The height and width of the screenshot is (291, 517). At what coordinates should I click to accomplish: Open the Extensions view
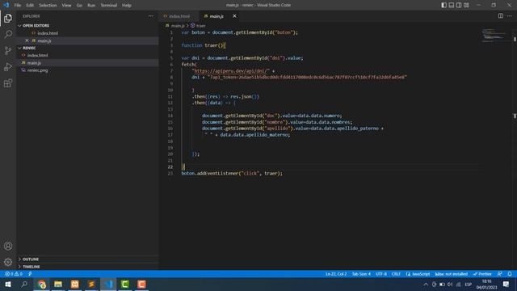click(8, 83)
